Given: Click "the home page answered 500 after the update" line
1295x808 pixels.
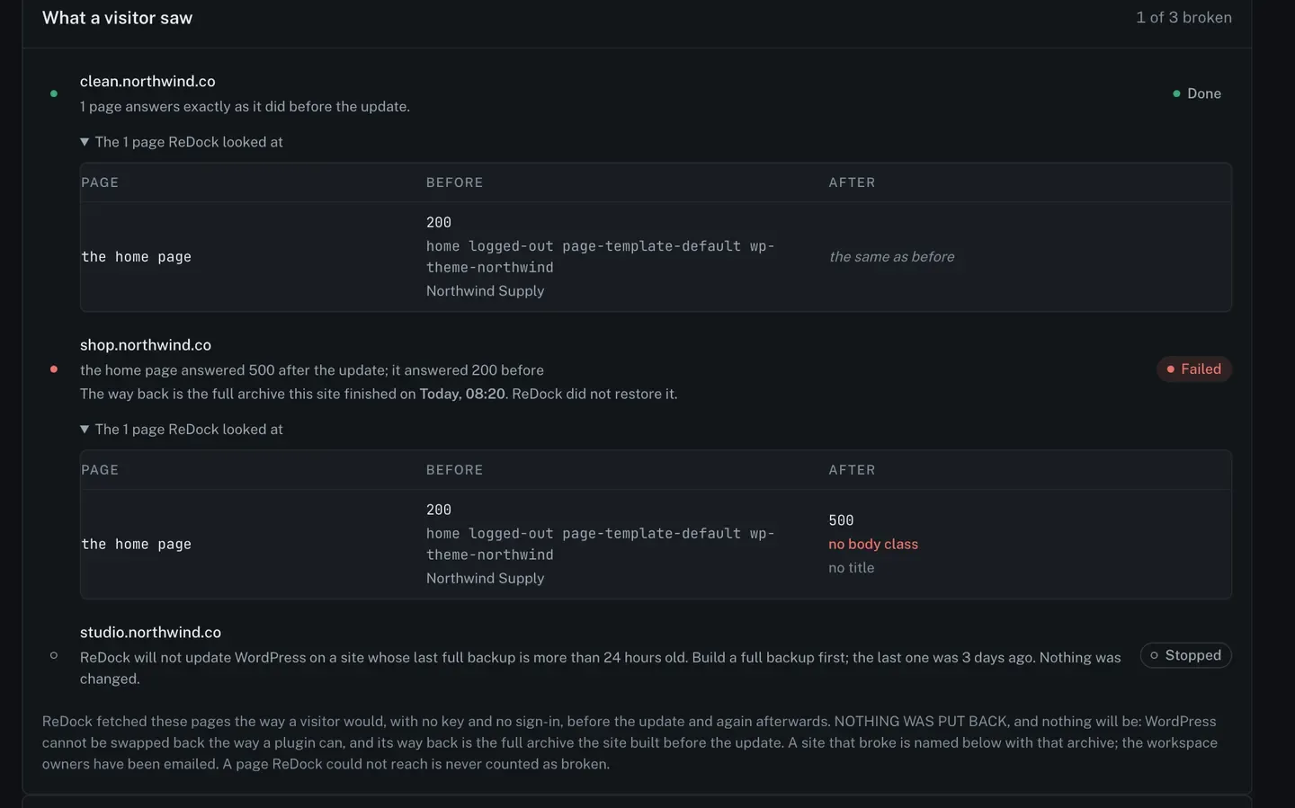Looking at the screenshot, I should 312,370.
